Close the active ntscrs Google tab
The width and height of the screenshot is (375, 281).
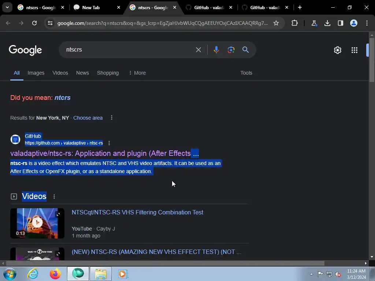175,7
